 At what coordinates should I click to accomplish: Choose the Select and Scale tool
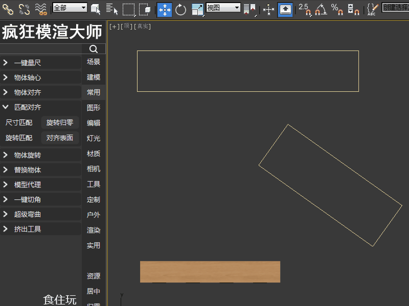coord(197,10)
